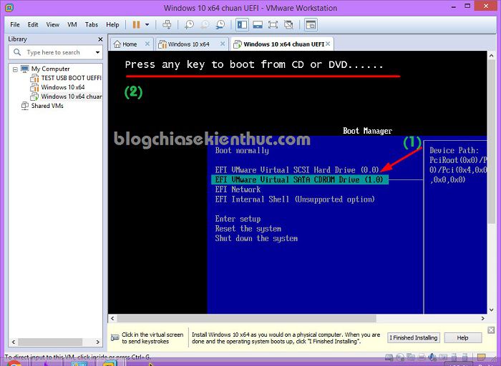Viewport: 501px width, 366px height.
Task: Click the sound card status icon
Action: (x=432, y=357)
